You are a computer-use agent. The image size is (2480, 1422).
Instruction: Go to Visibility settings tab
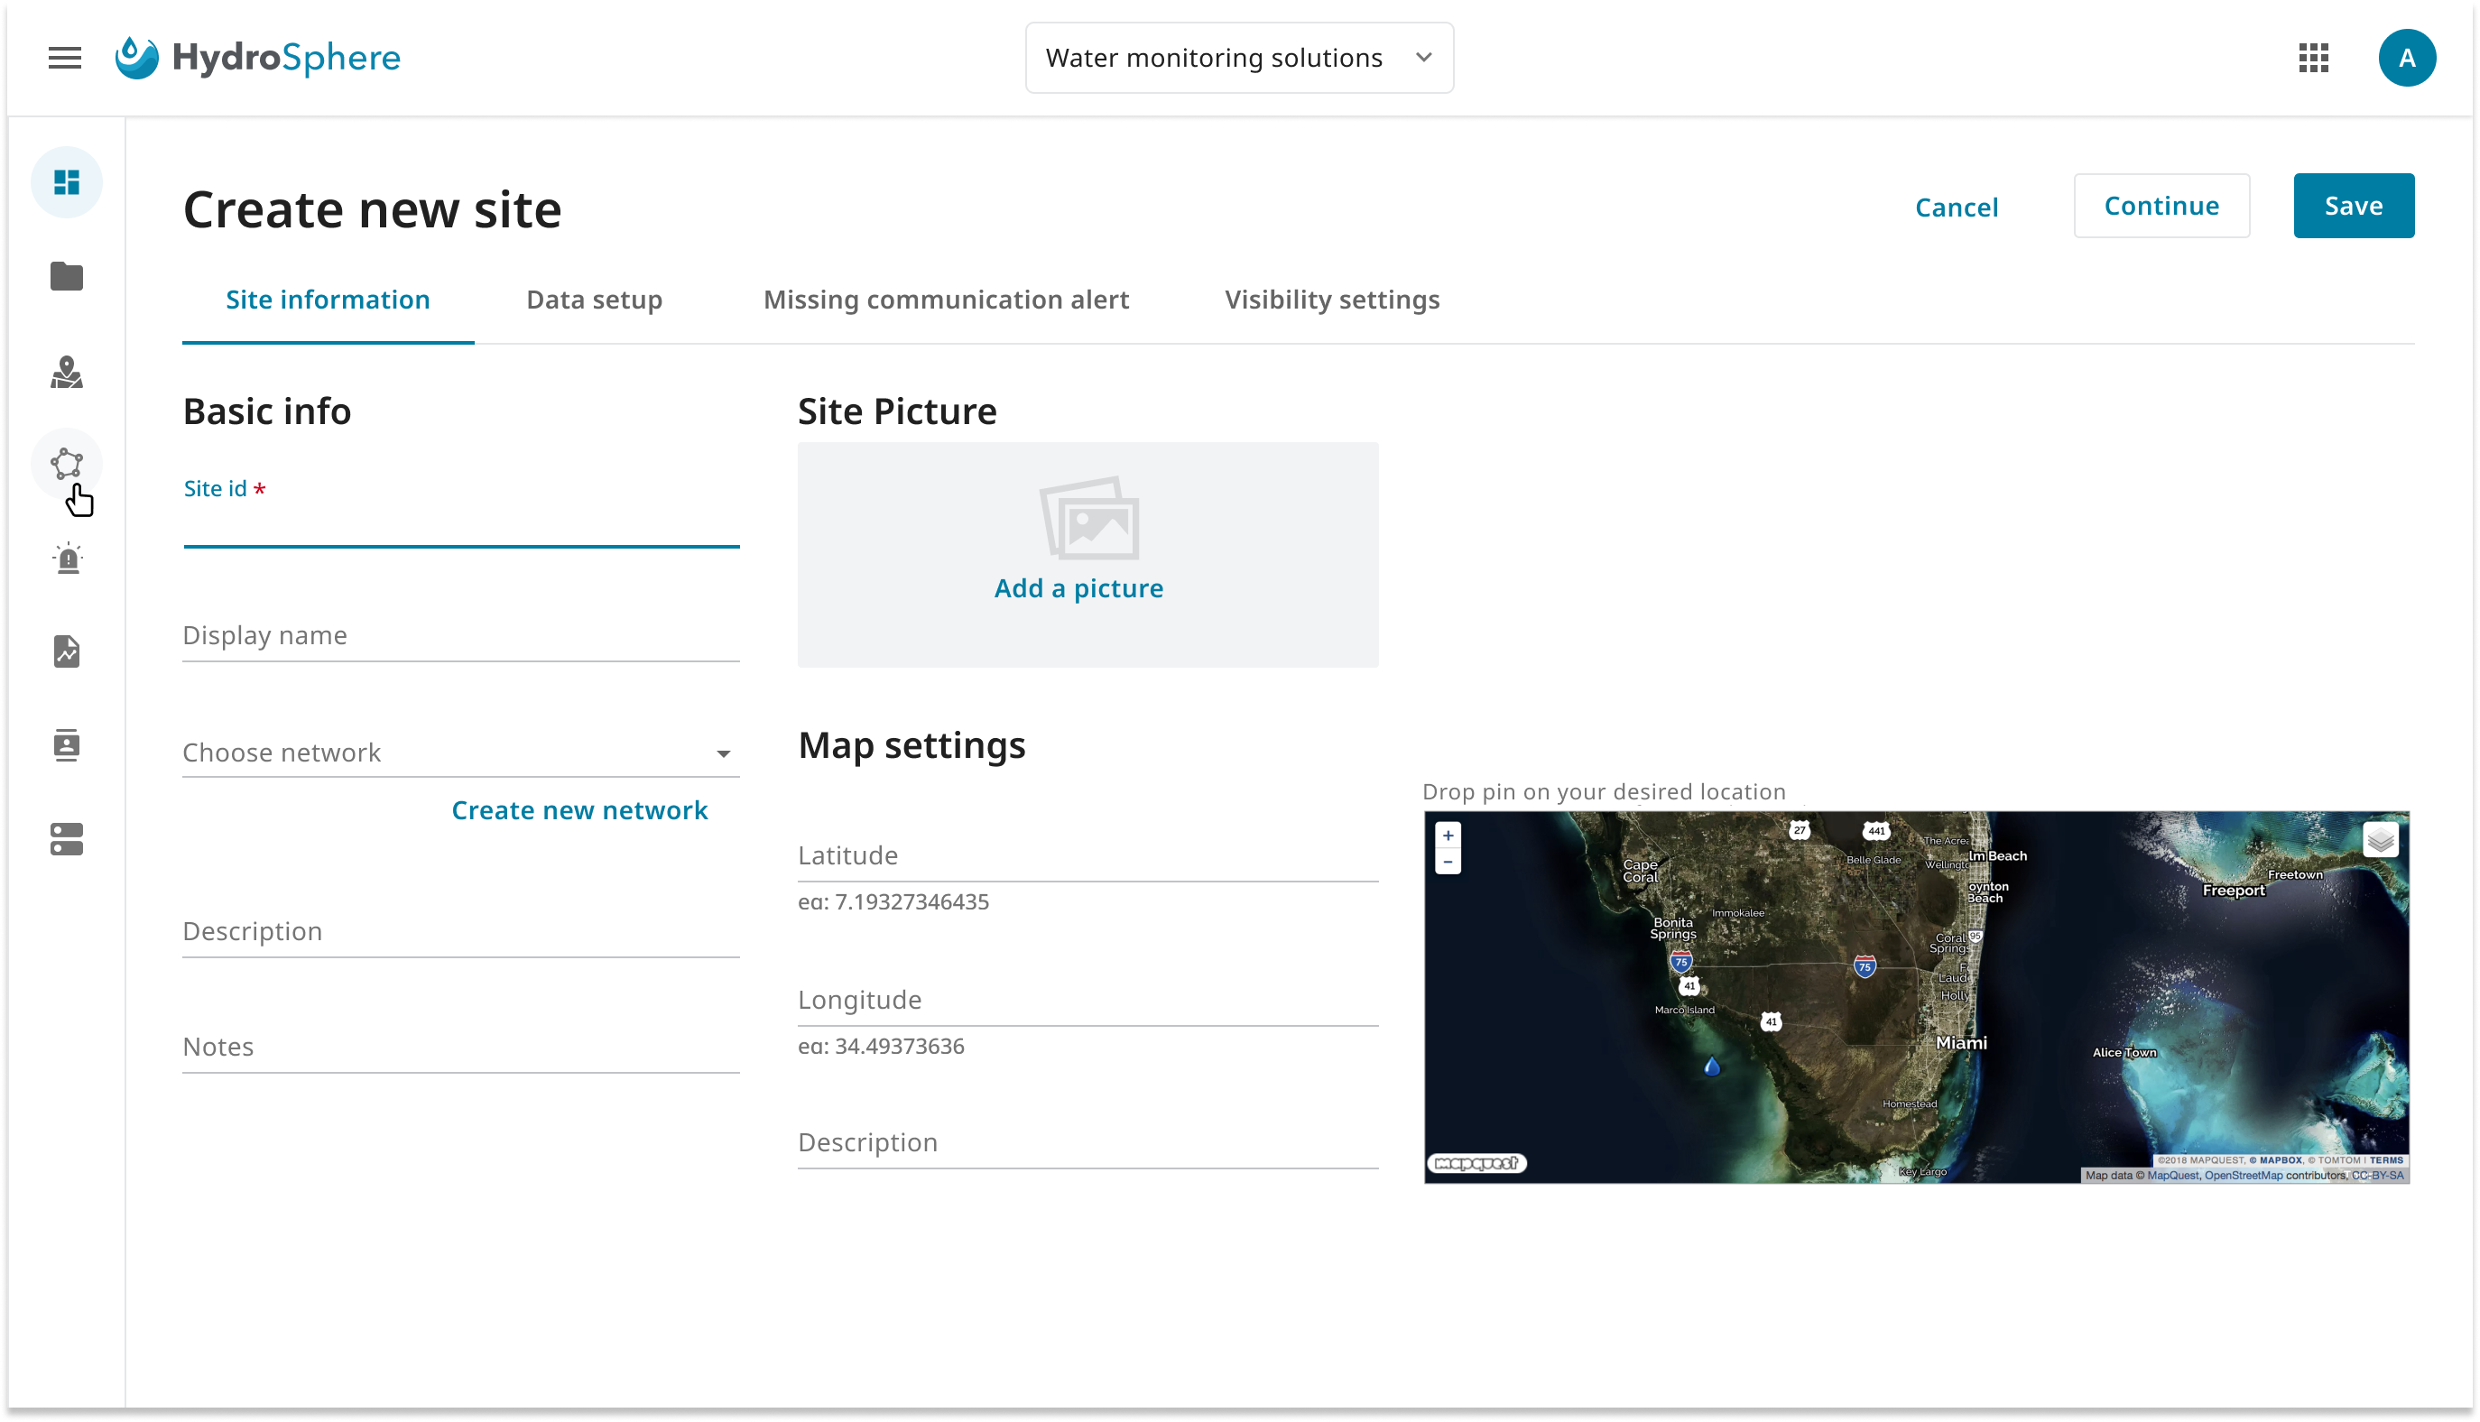click(x=1331, y=300)
